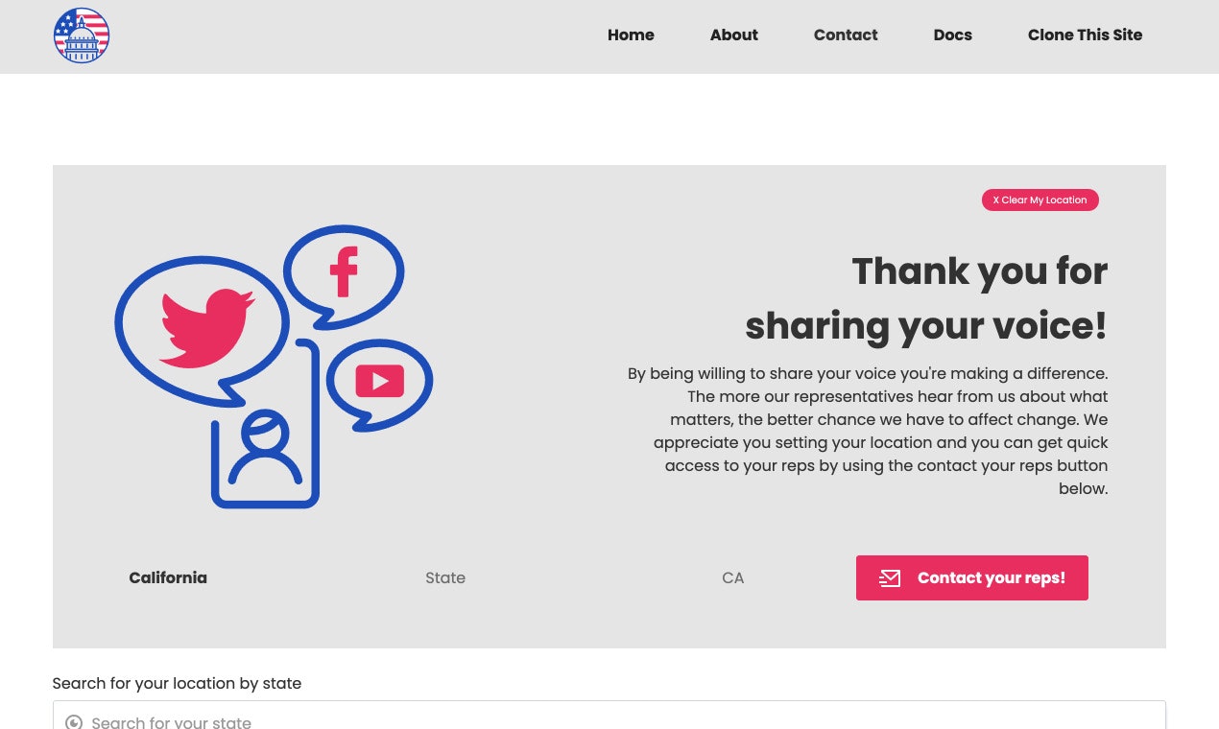Navigate to the About page
The height and width of the screenshot is (729, 1219).
pyautogui.click(x=734, y=35)
